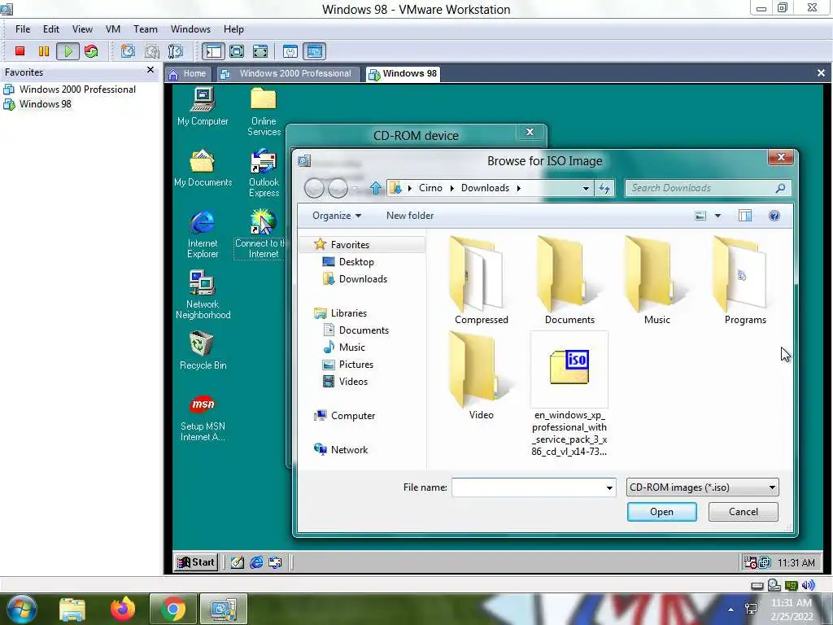Click the Console View toolbar icon
The height and width of the screenshot is (625, 833).
point(315,51)
